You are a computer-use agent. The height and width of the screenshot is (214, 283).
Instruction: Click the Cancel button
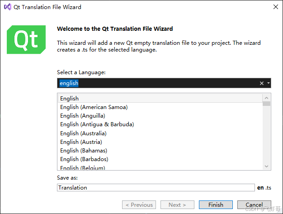point(254,204)
